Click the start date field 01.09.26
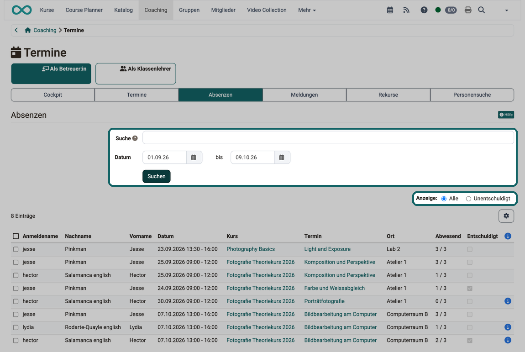 [164, 158]
